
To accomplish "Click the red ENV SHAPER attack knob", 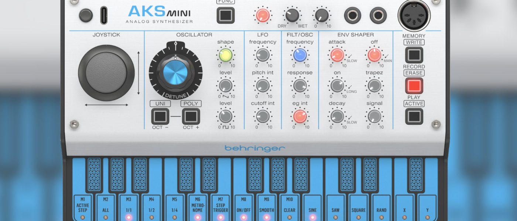I will [337, 55].
